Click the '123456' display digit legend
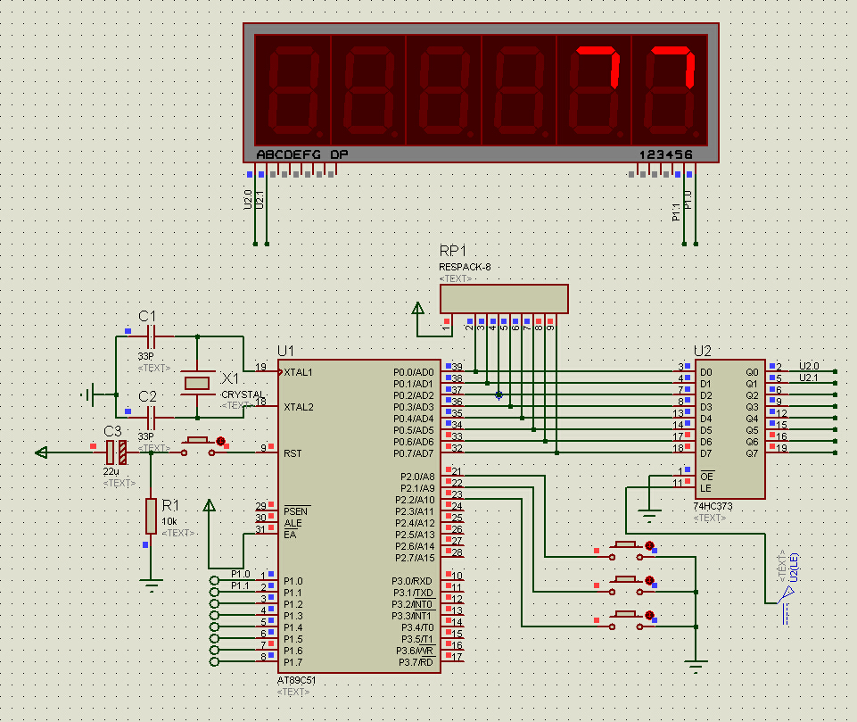Viewport: 857px width, 722px height. 665,154
